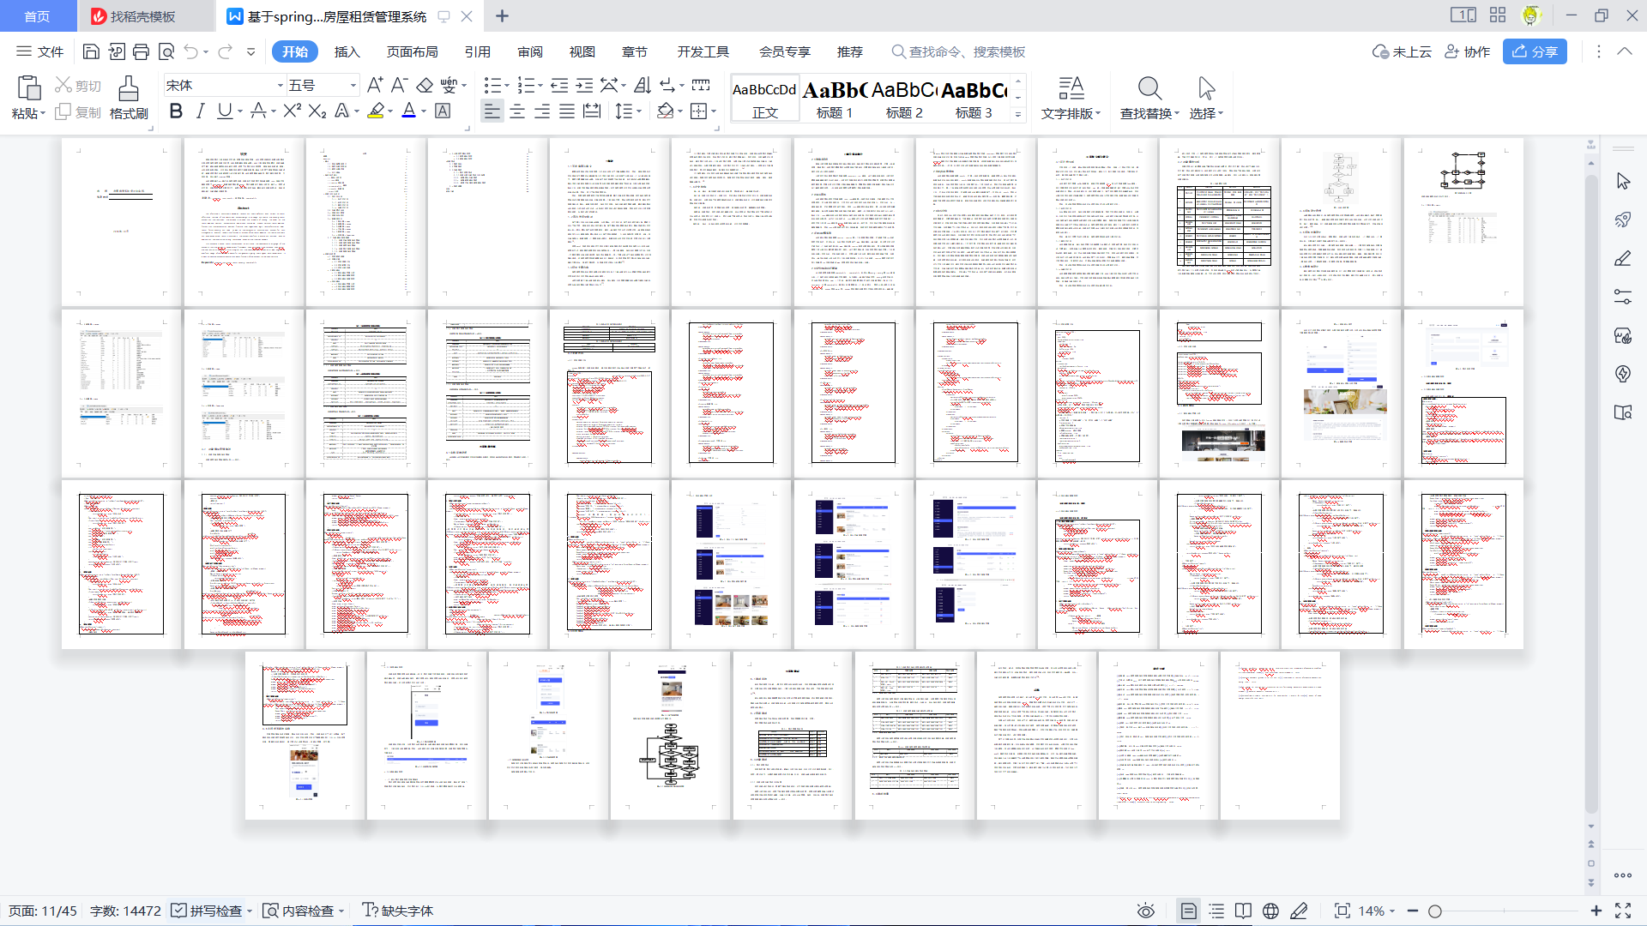Image resolution: width=1647 pixels, height=926 pixels.
Task: Click the fullscreen icon in status bar
Action: click(x=1623, y=911)
